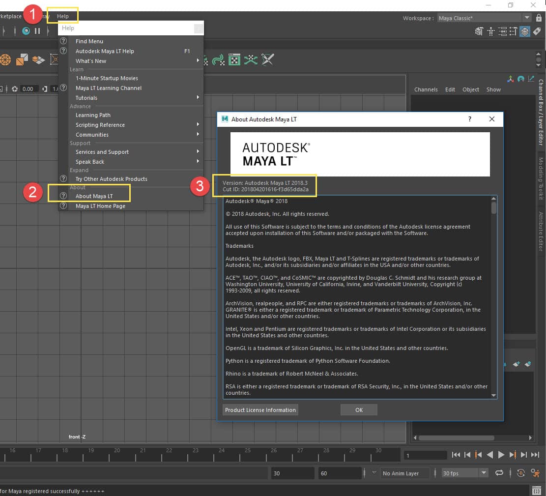Toggle loop playback icon
546x496 pixels.
pos(499,473)
